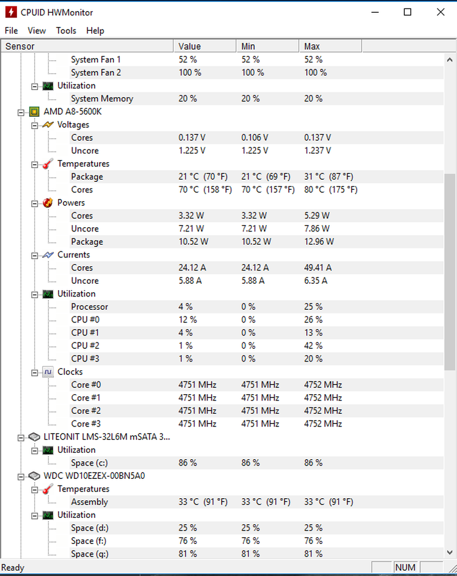Viewport: 457px width, 576px height.
Task: Collapse the Powers section
Action: click(35, 204)
